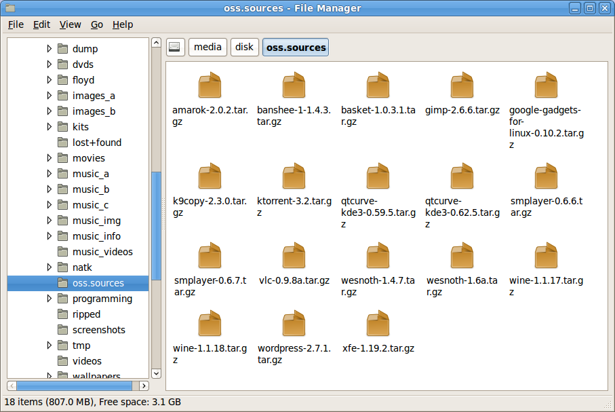Click the oss.sources path button
Viewport: 615px width, 412px height.
[x=296, y=47]
